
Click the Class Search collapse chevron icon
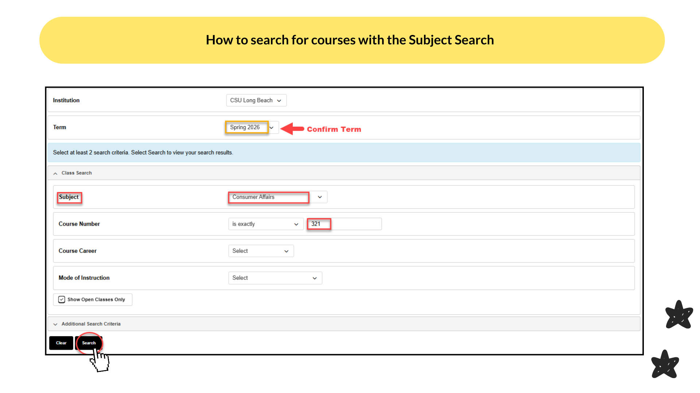(55, 173)
